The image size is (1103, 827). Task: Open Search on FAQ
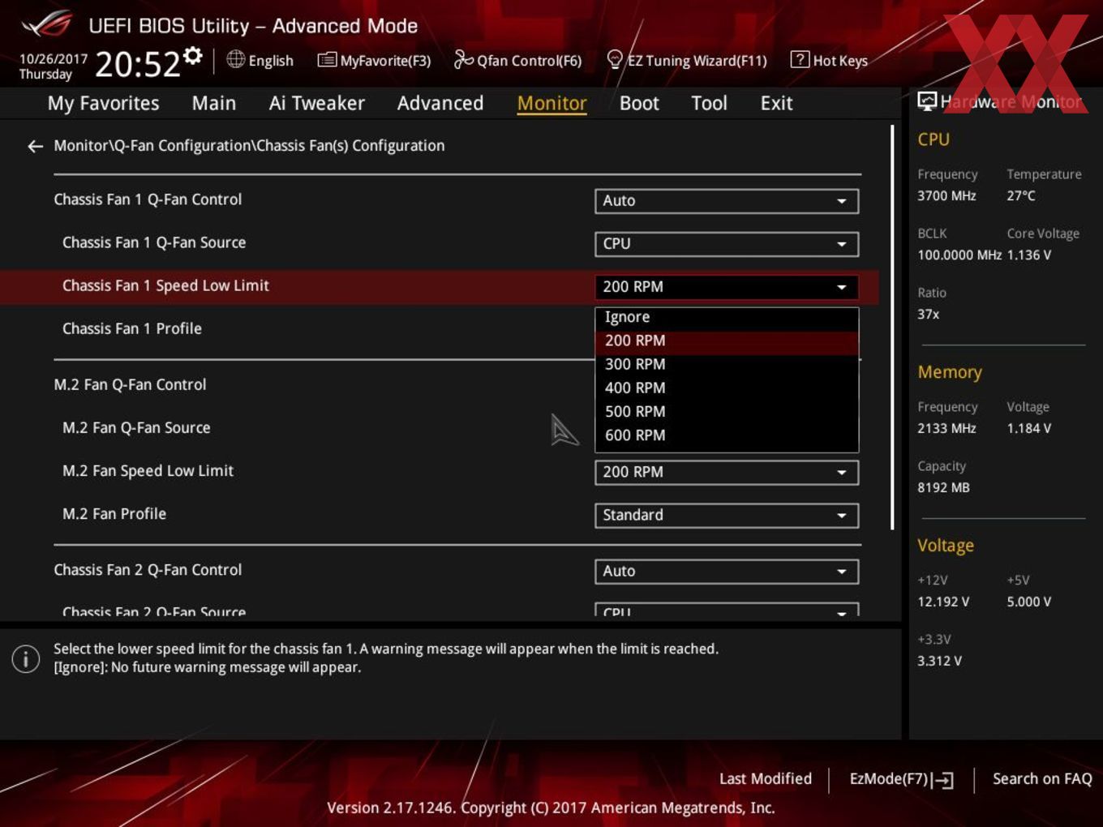coord(1042,778)
